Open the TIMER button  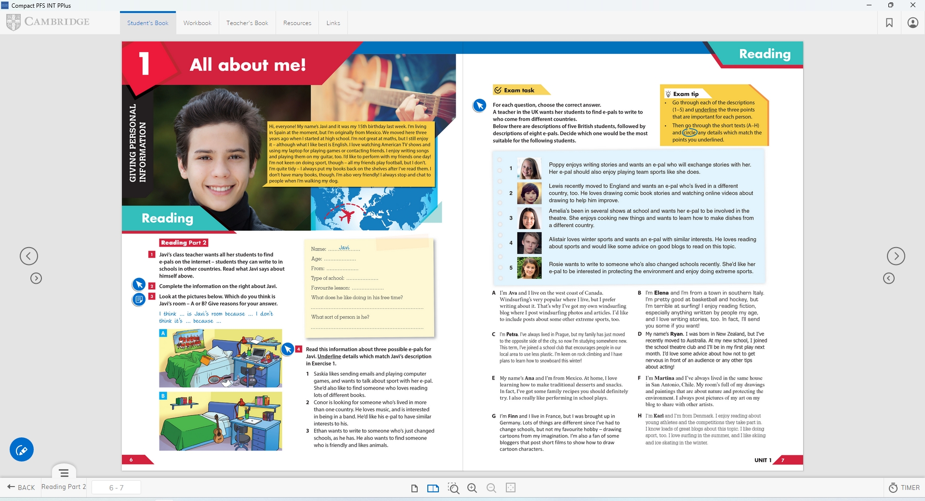(904, 488)
